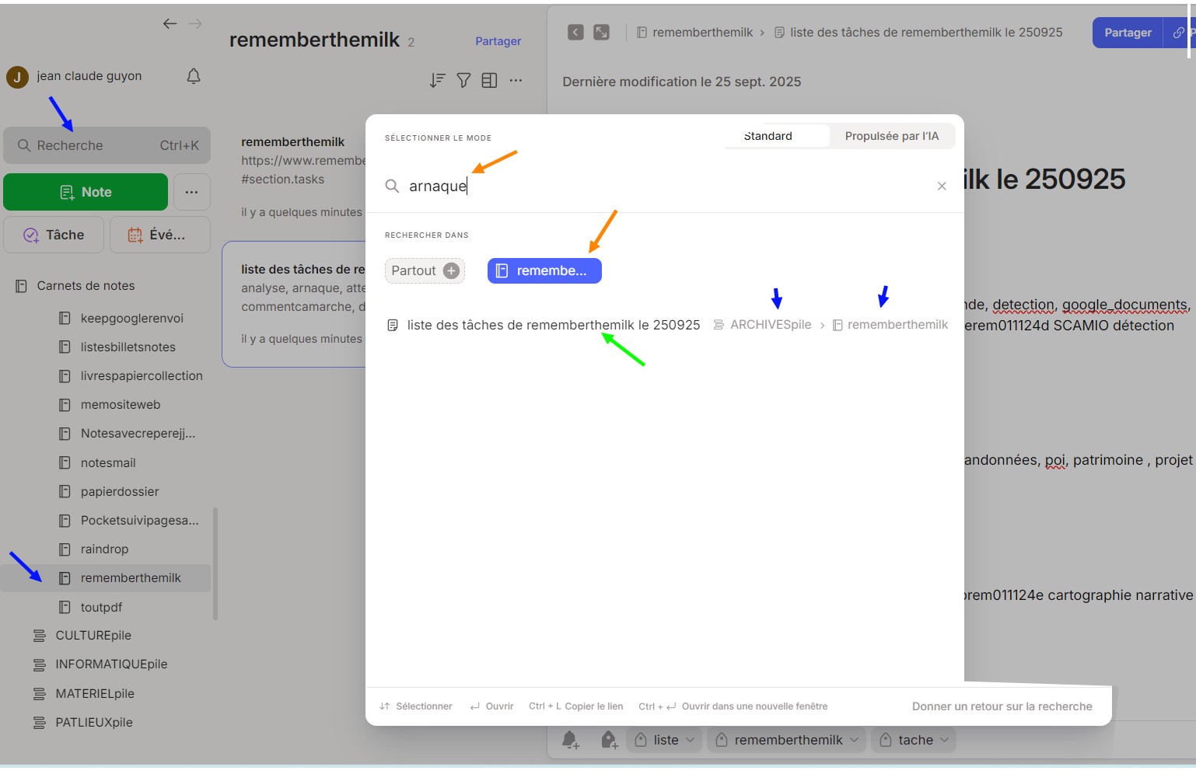Add a reminder with the bell icon
This screenshot has height=774, width=1196.
pyautogui.click(x=571, y=740)
